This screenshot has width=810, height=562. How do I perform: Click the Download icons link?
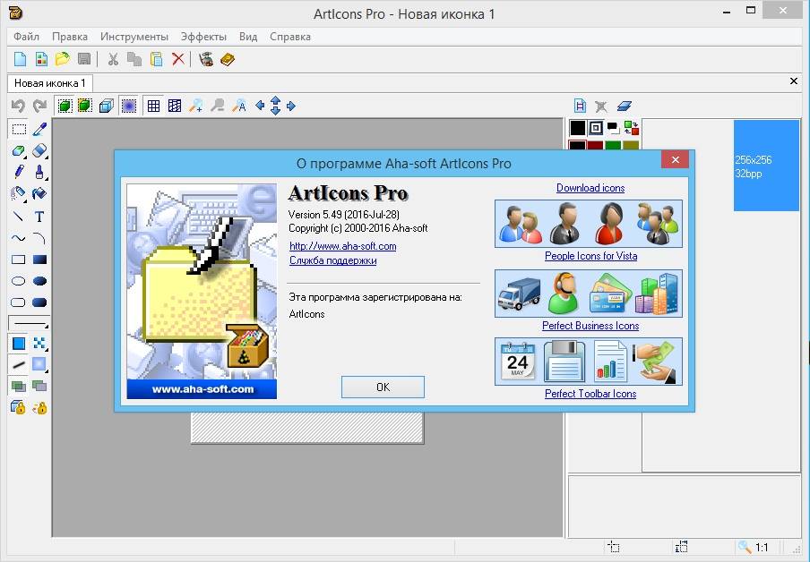[x=590, y=188]
